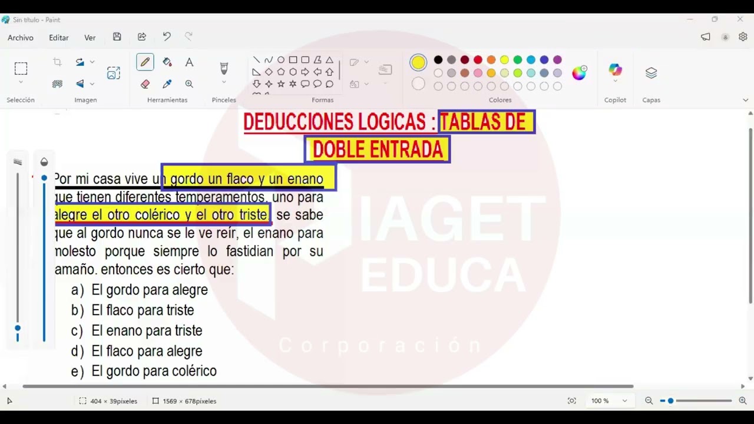Collapse the ribbon with the chevron
This screenshot has height=424, width=754.
tap(745, 100)
